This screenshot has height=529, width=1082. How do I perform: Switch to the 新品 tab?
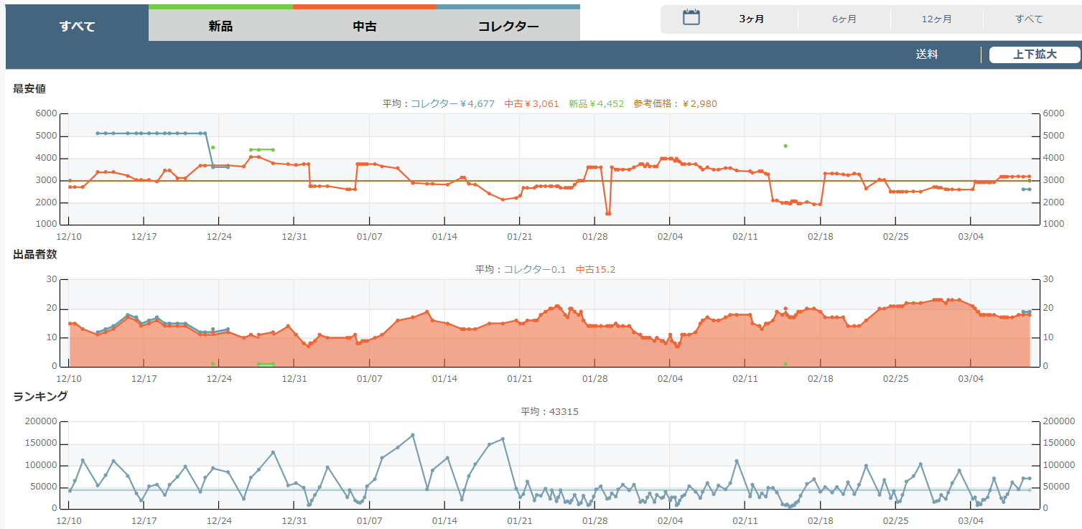220,27
